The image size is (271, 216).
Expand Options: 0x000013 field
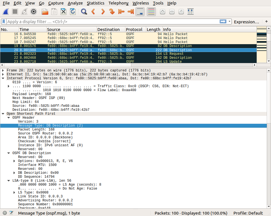(14, 161)
